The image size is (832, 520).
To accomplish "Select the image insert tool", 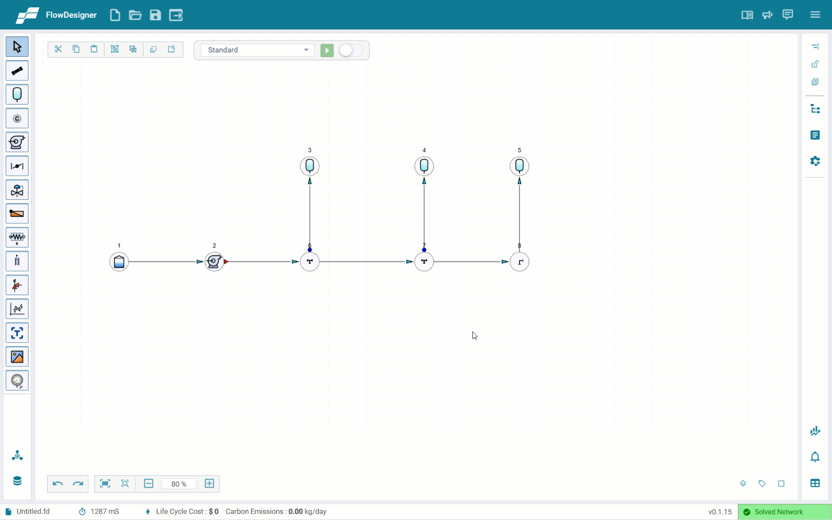I will tap(17, 357).
